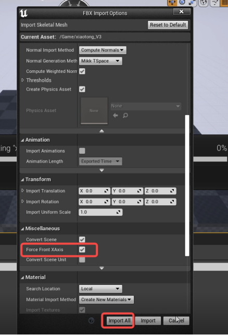This screenshot has width=228, height=335.
Task: Click Import Uniform Scale value field
Action: (x=100, y=212)
